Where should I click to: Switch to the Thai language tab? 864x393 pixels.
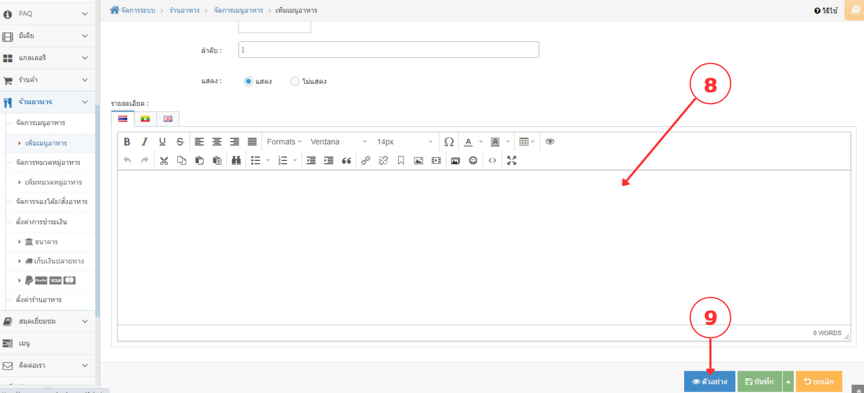point(123,119)
